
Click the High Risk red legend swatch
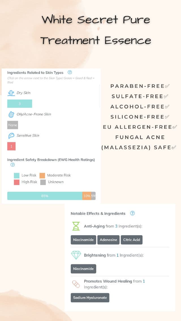coord(17,182)
